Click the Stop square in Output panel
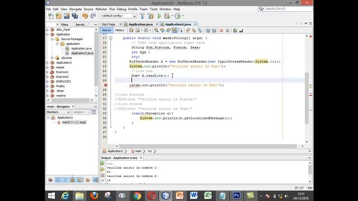Viewport: 358px width, 201px height. coord(102,175)
